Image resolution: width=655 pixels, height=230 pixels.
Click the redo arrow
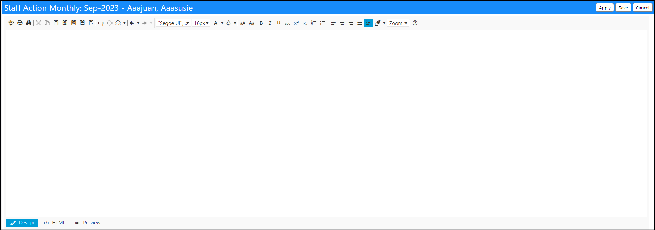tap(144, 23)
